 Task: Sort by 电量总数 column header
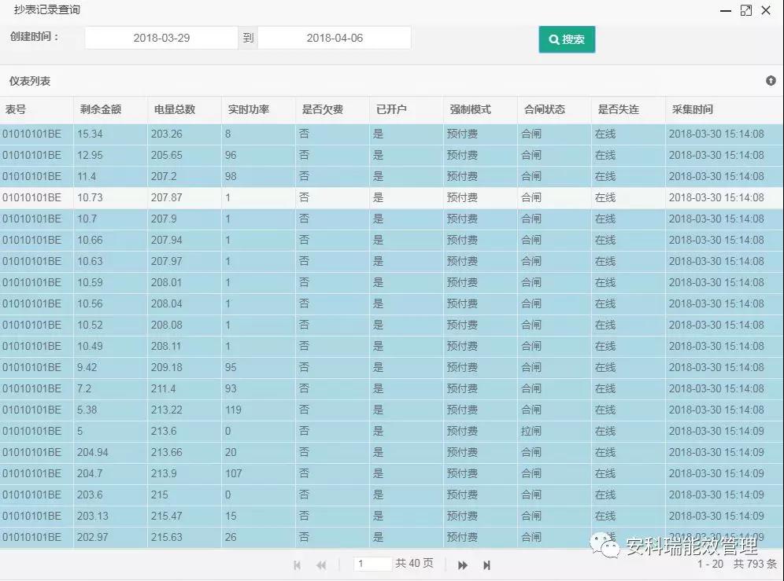click(175, 109)
